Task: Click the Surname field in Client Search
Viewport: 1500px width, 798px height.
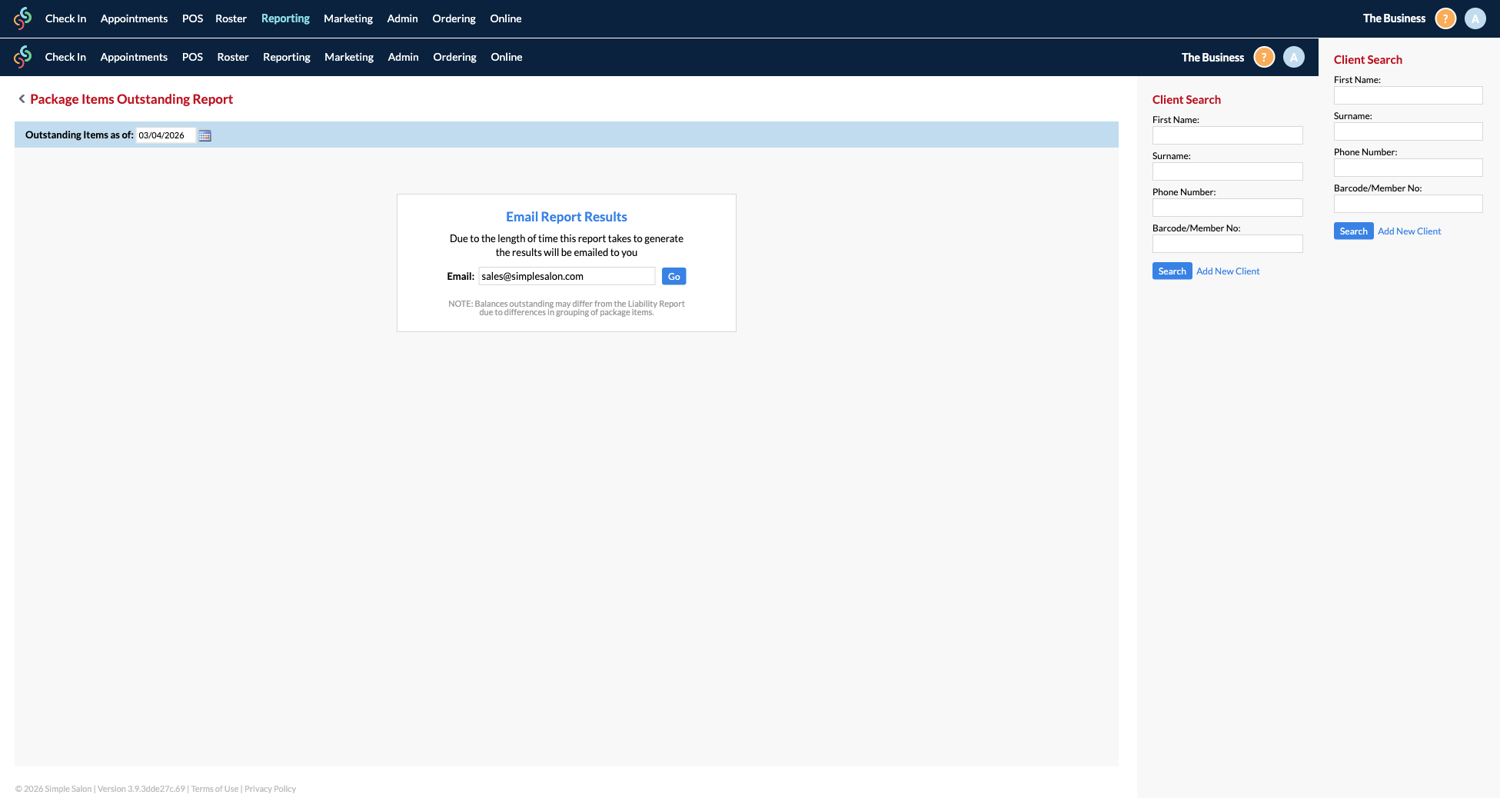Action: [x=1227, y=171]
